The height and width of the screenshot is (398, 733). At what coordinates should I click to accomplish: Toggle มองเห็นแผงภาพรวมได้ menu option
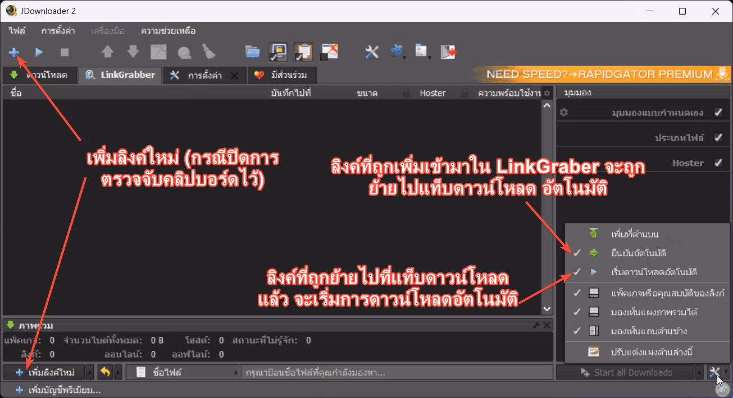coord(648,312)
